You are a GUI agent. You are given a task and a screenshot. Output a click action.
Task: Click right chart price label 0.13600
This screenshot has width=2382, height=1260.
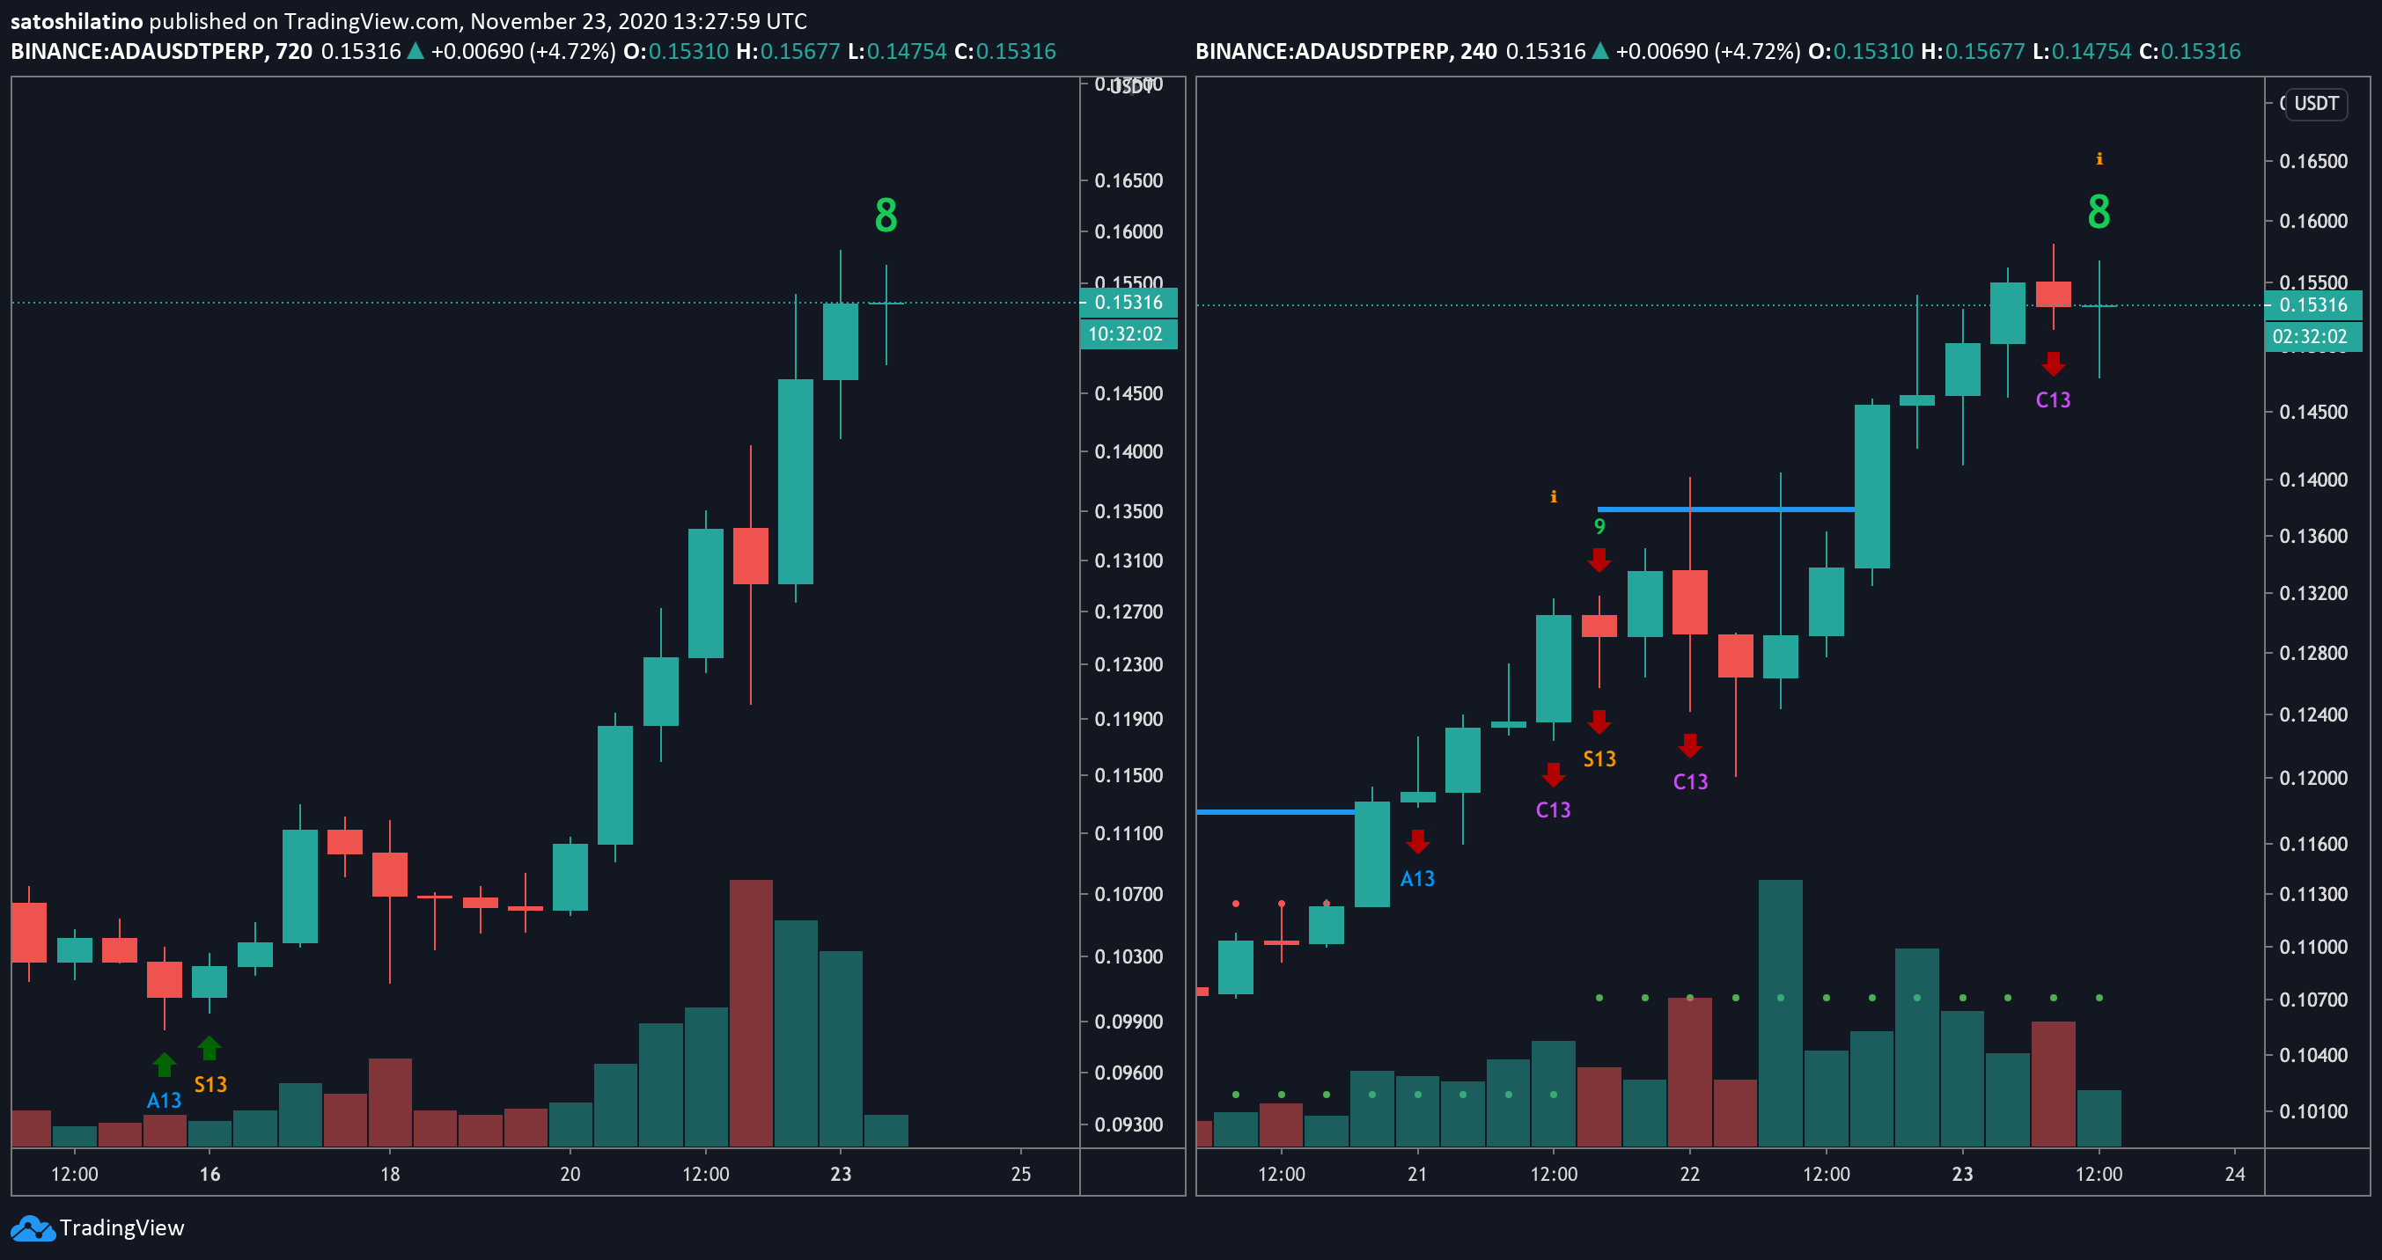[2312, 536]
